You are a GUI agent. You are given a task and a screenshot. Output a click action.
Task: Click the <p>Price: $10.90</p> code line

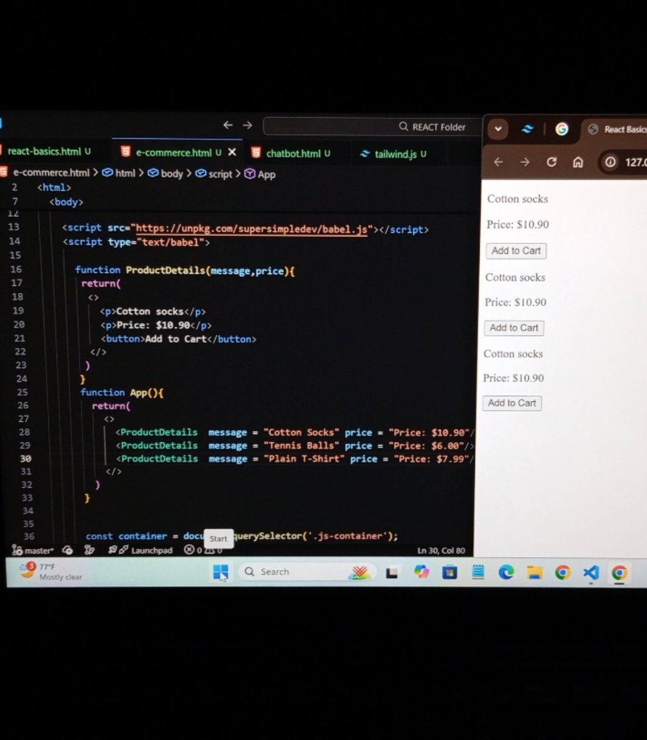pos(156,325)
